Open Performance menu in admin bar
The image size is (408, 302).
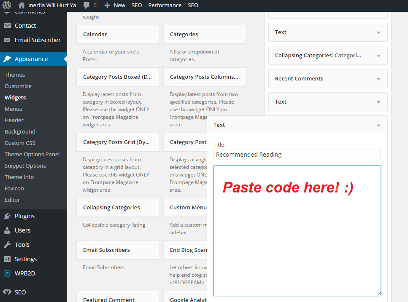[165, 5]
